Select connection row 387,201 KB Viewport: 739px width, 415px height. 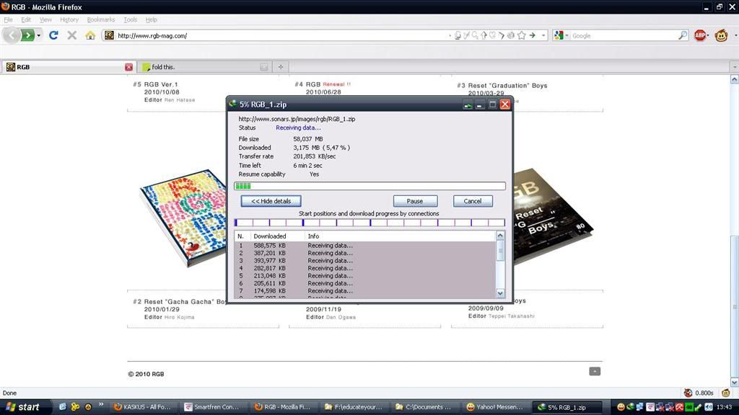364,253
